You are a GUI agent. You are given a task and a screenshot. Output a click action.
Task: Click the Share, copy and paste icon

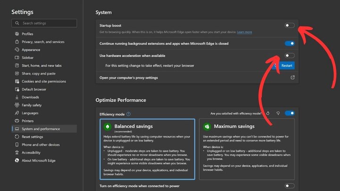pos(17,74)
